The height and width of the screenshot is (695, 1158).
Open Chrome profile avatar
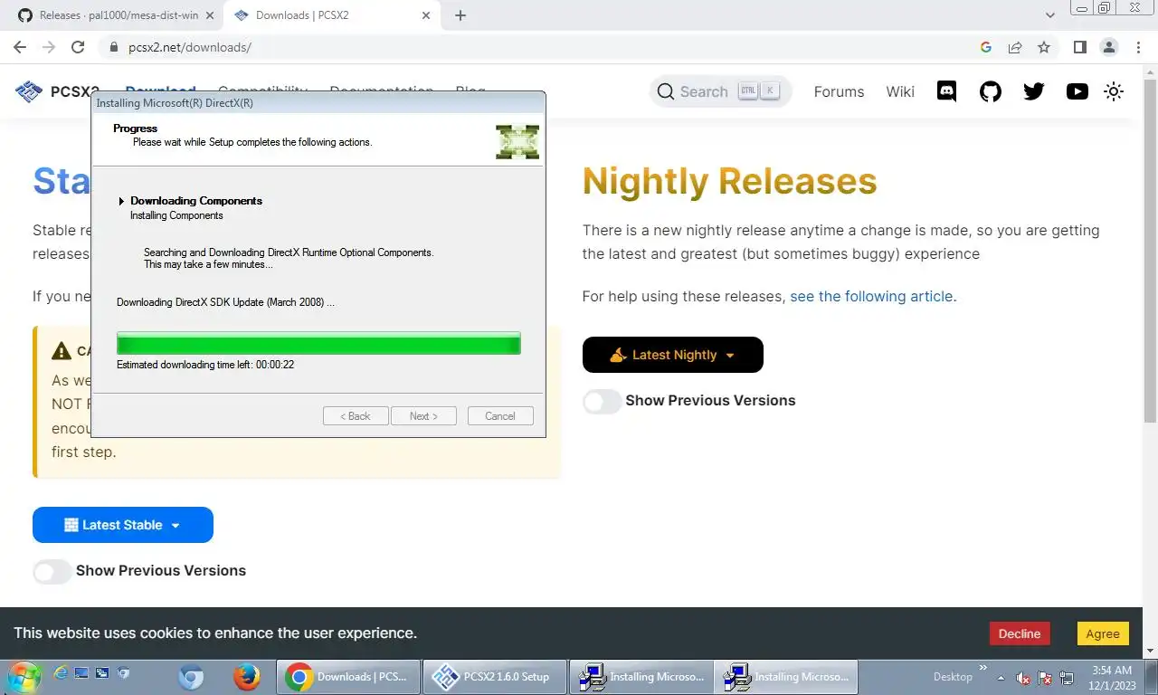1109,47
